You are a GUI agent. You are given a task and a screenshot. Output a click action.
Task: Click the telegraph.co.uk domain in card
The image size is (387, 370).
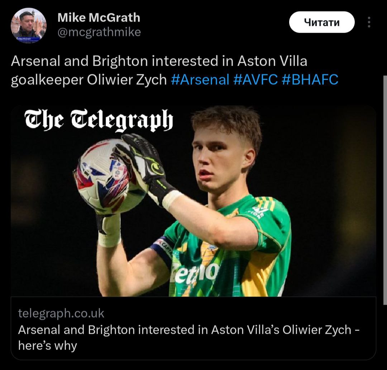tap(61, 313)
